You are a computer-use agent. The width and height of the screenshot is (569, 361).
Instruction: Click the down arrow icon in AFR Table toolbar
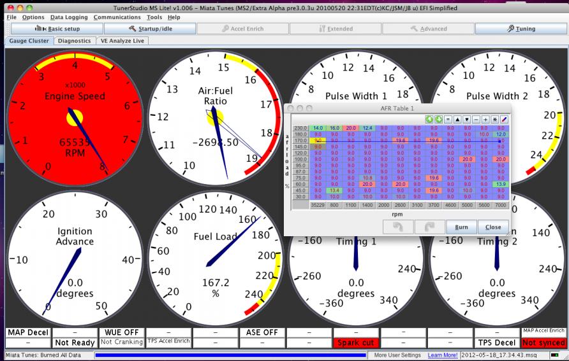(467, 119)
